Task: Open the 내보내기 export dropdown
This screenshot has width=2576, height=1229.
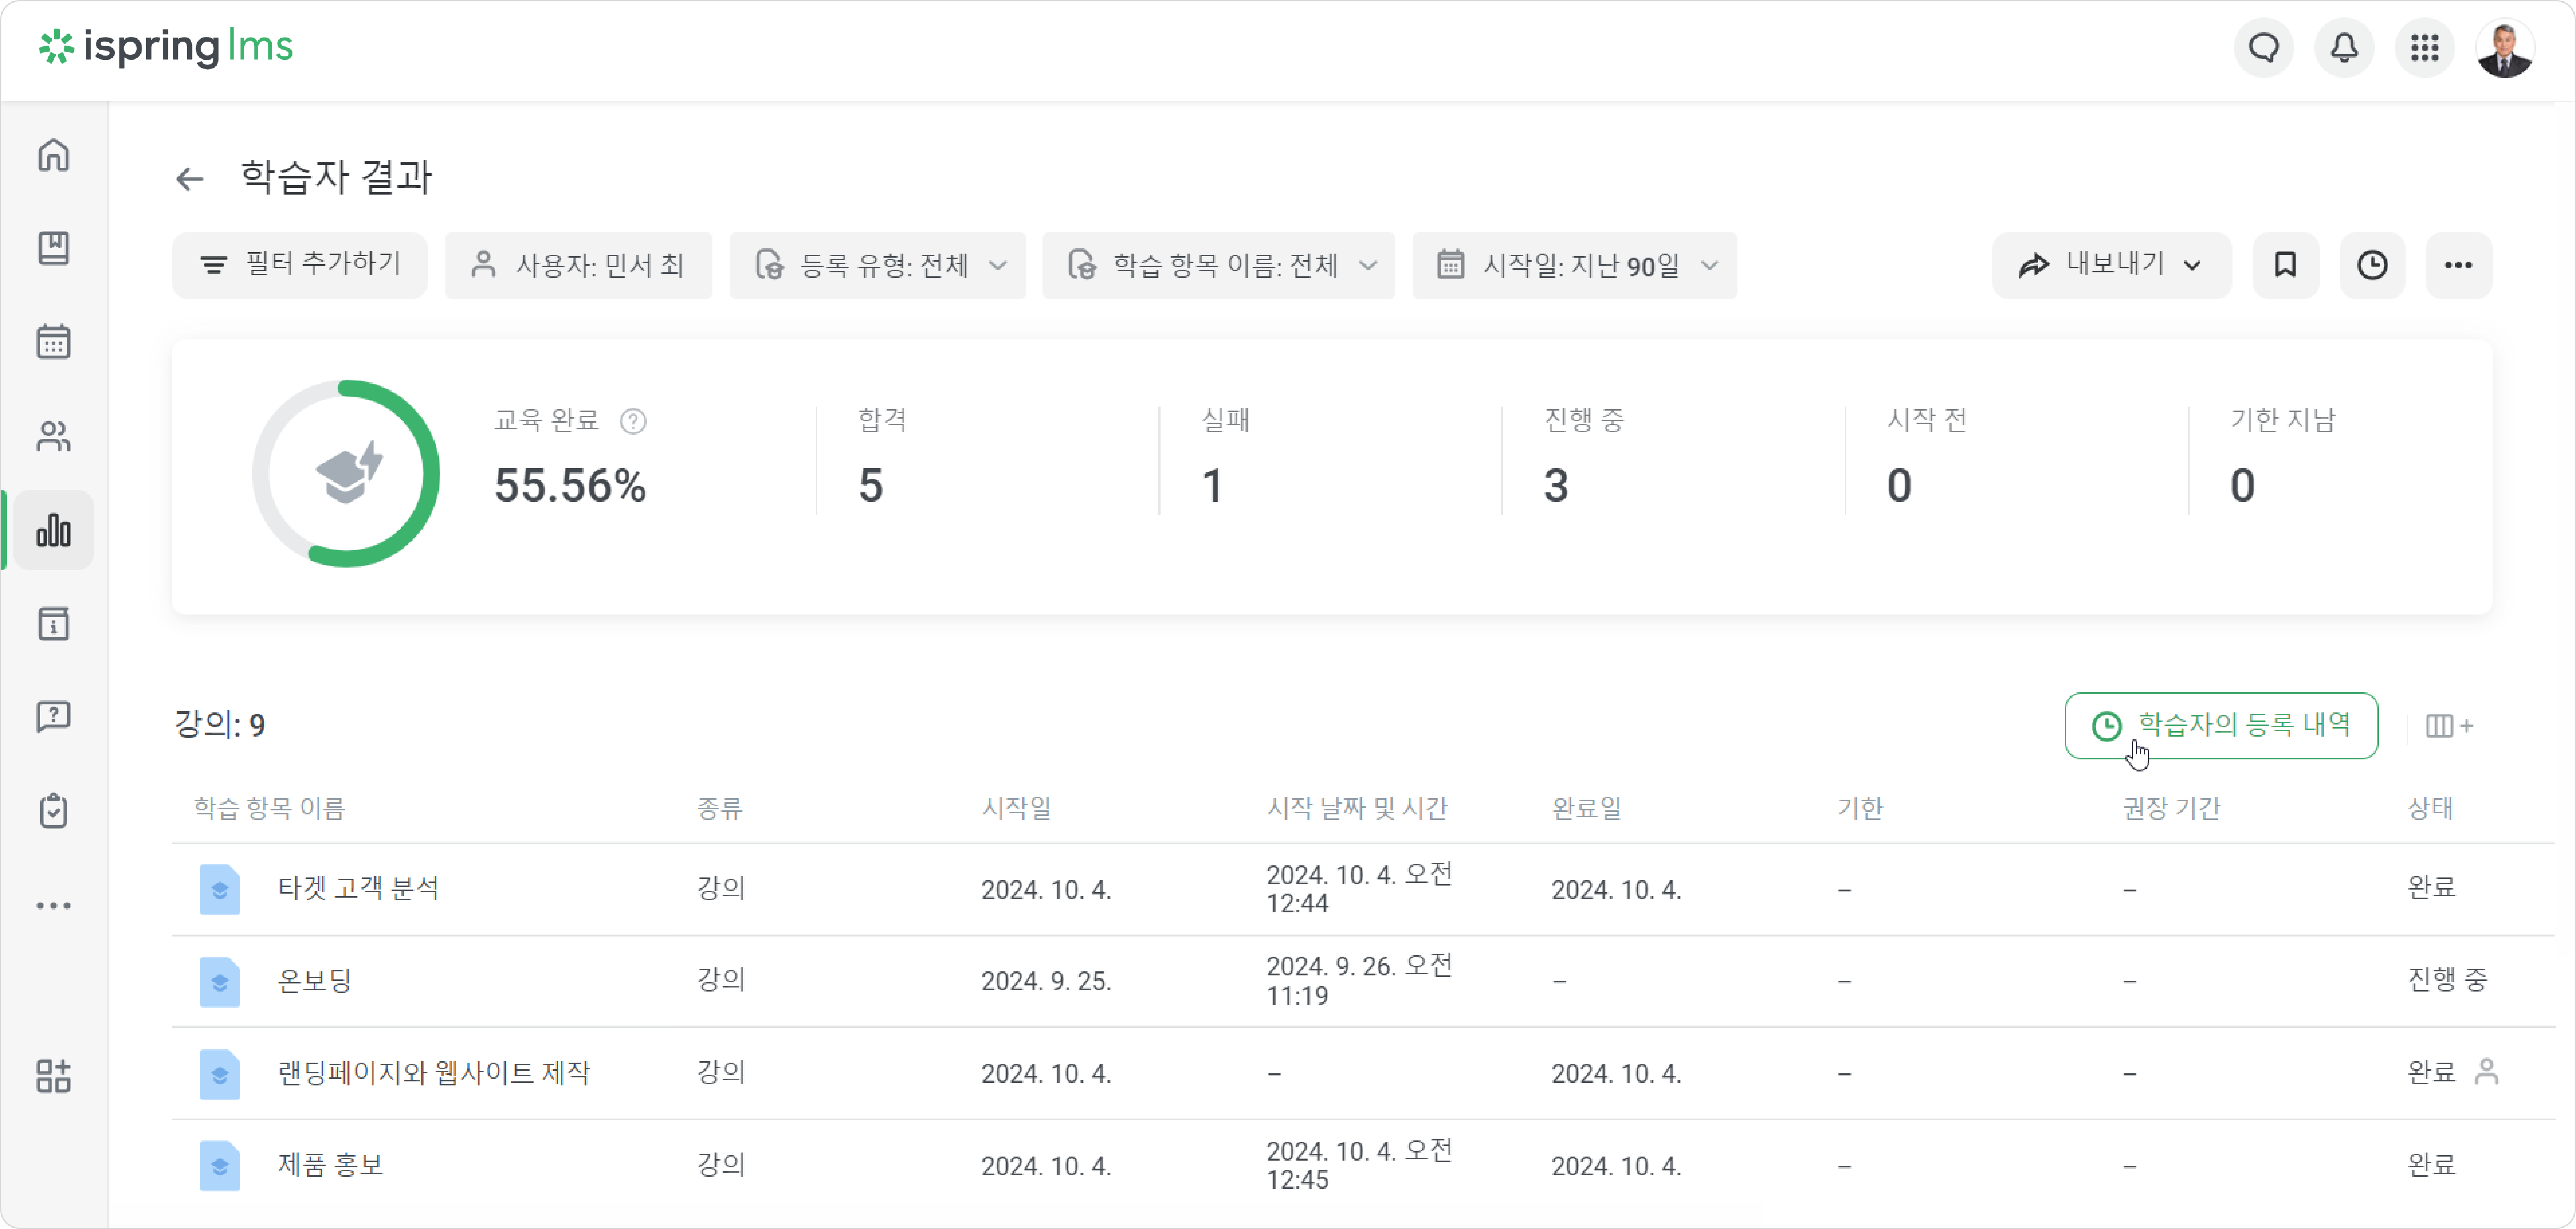Action: click(x=2112, y=265)
